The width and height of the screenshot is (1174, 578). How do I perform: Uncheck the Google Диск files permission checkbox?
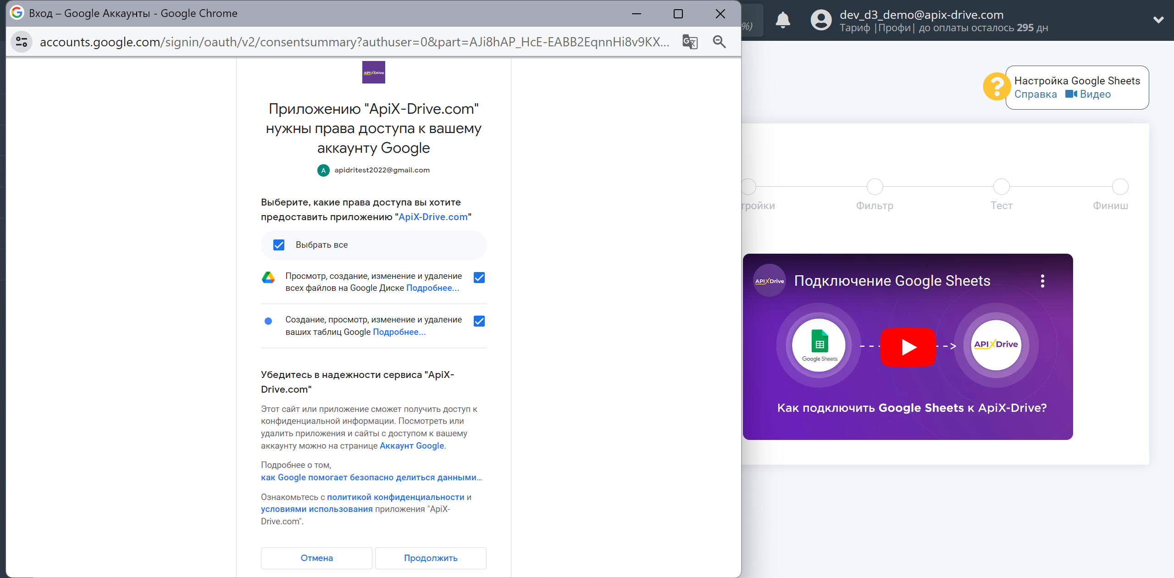coord(479,278)
